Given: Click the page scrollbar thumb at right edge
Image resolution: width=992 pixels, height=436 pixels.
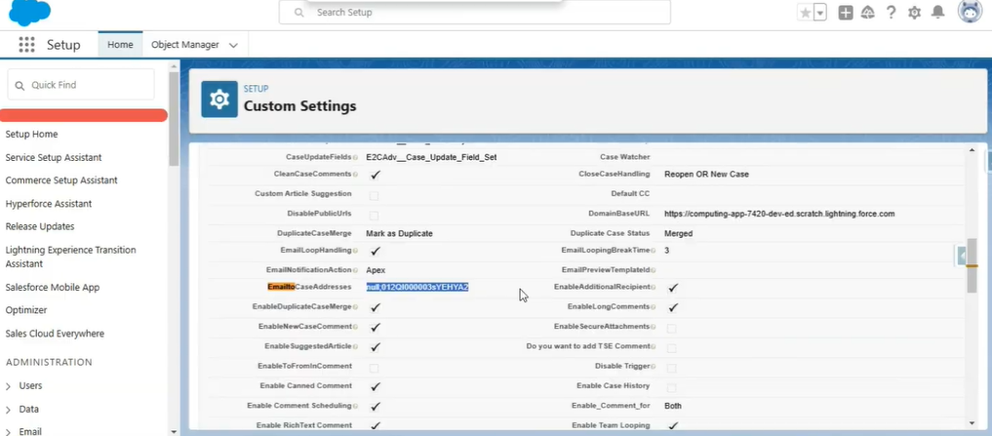Looking at the screenshot, I should (x=972, y=265).
